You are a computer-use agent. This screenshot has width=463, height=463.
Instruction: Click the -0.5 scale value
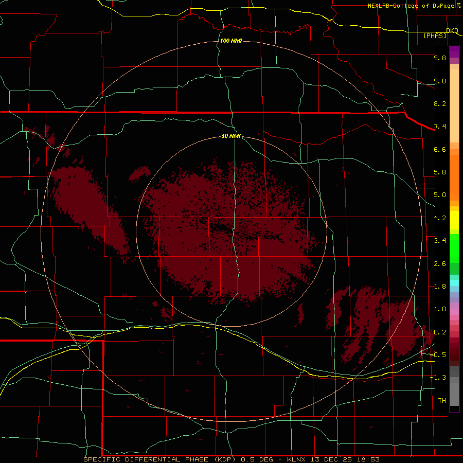click(438, 355)
